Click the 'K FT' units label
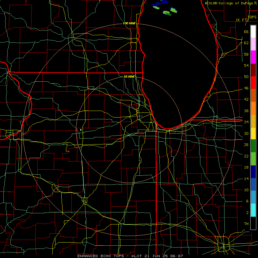The image size is (258, 258). pyautogui.click(x=243, y=20)
